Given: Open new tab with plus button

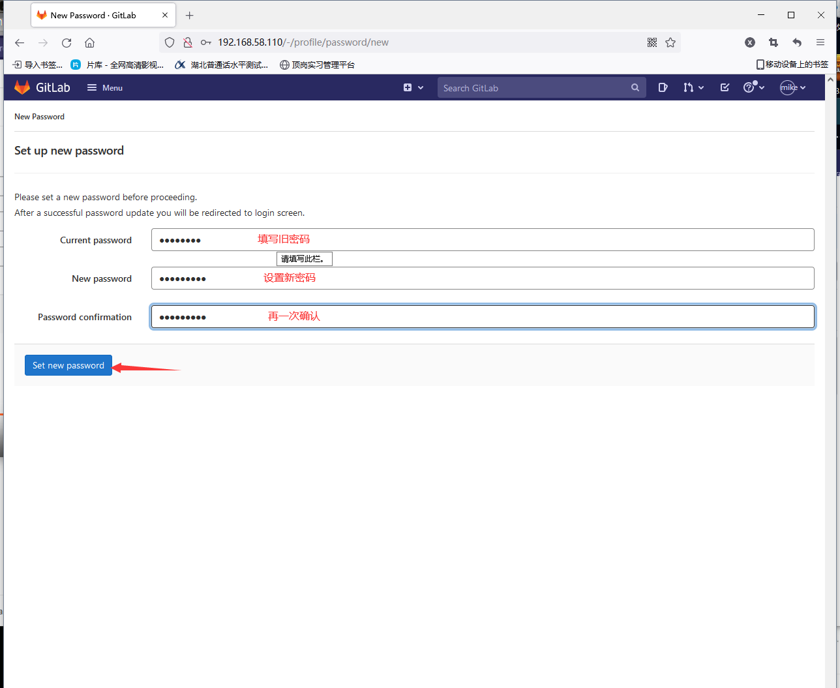Looking at the screenshot, I should coord(190,15).
